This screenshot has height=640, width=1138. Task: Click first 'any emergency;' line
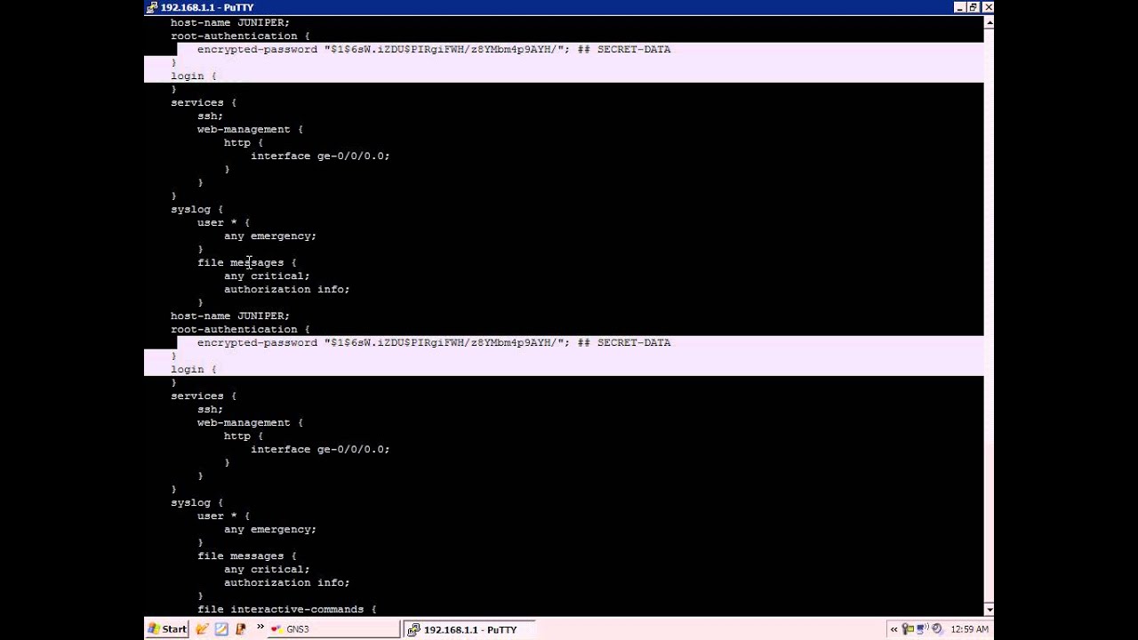click(270, 236)
